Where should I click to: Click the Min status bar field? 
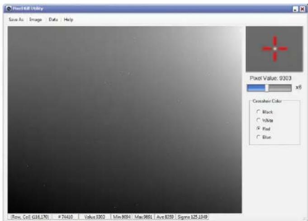pyautogui.click(x=122, y=217)
